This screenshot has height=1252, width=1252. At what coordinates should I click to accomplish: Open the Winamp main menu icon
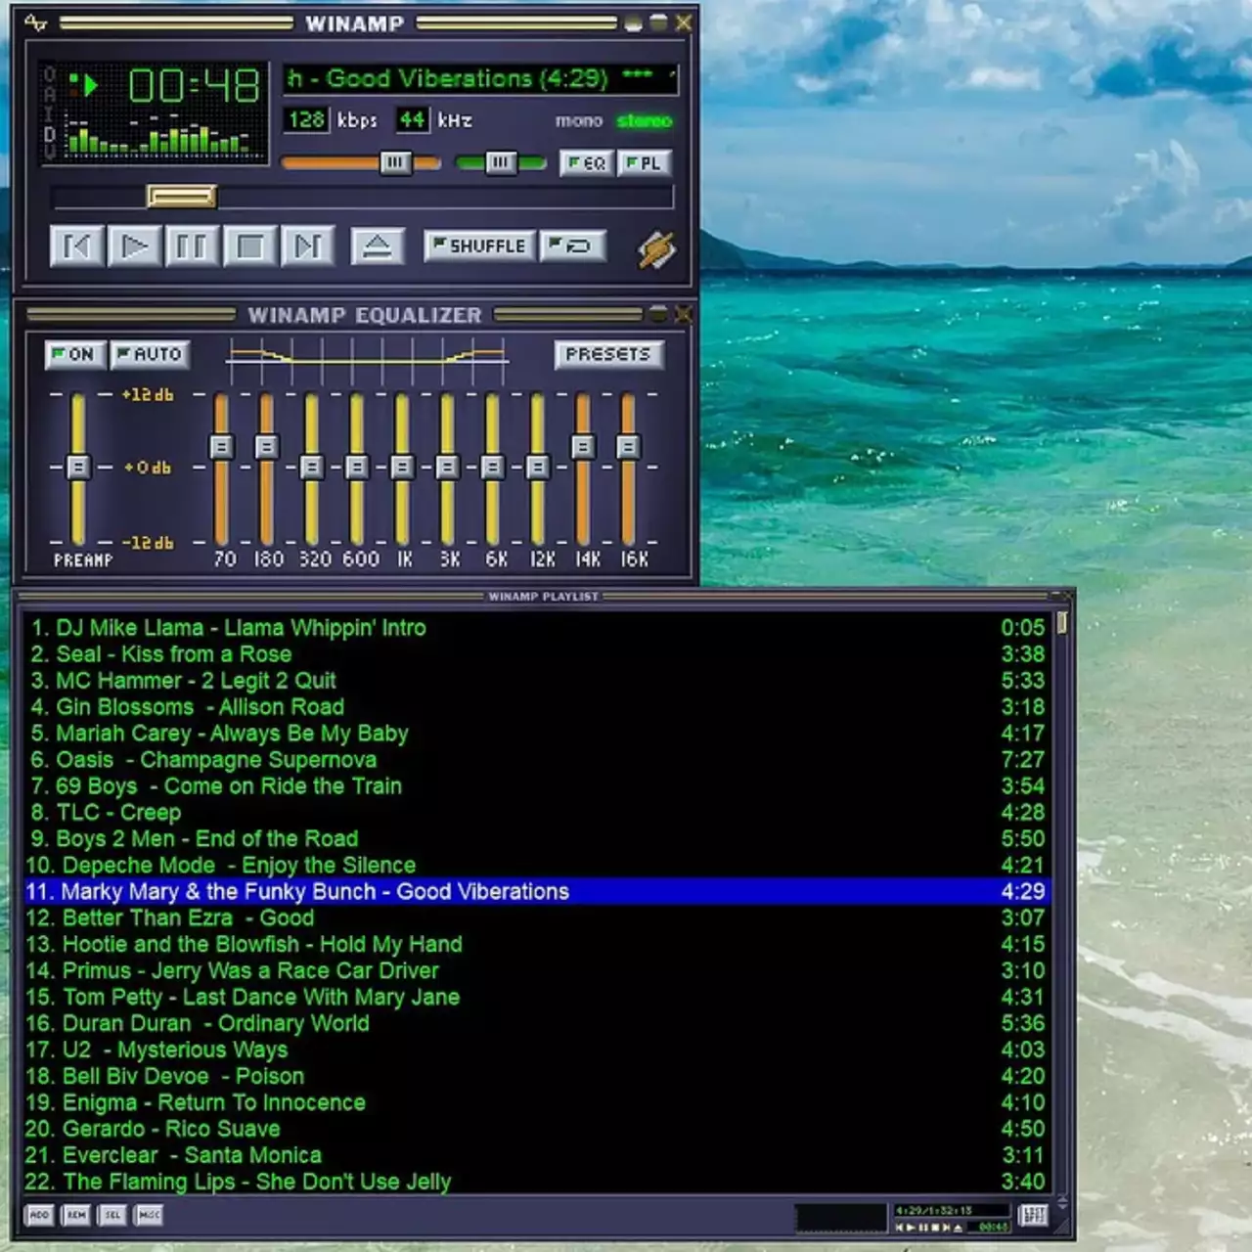35,22
